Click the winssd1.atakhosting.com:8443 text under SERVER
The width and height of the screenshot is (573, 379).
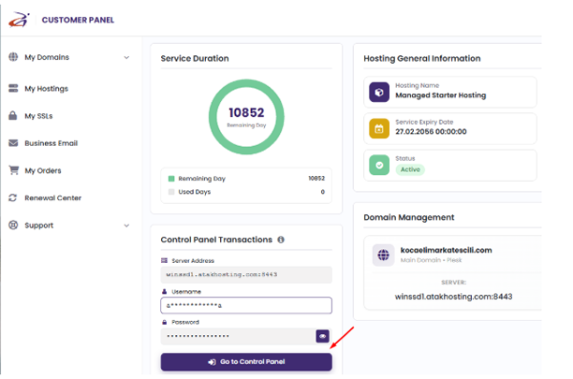[453, 297]
